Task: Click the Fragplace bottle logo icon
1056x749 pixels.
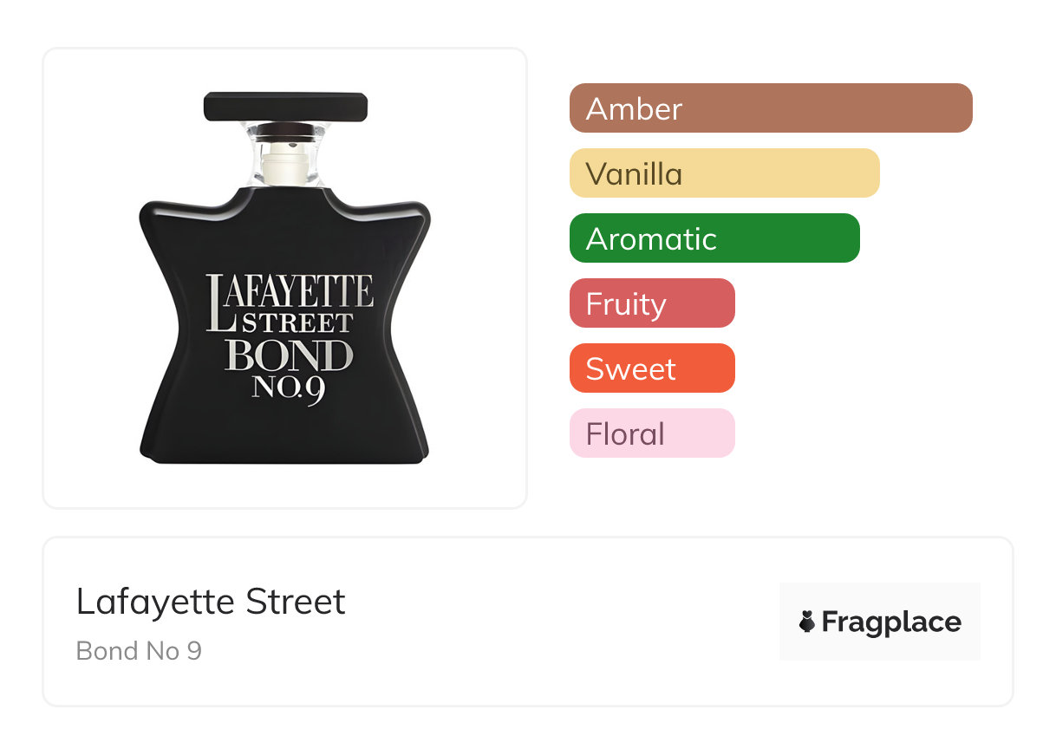Action: [x=807, y=622]
